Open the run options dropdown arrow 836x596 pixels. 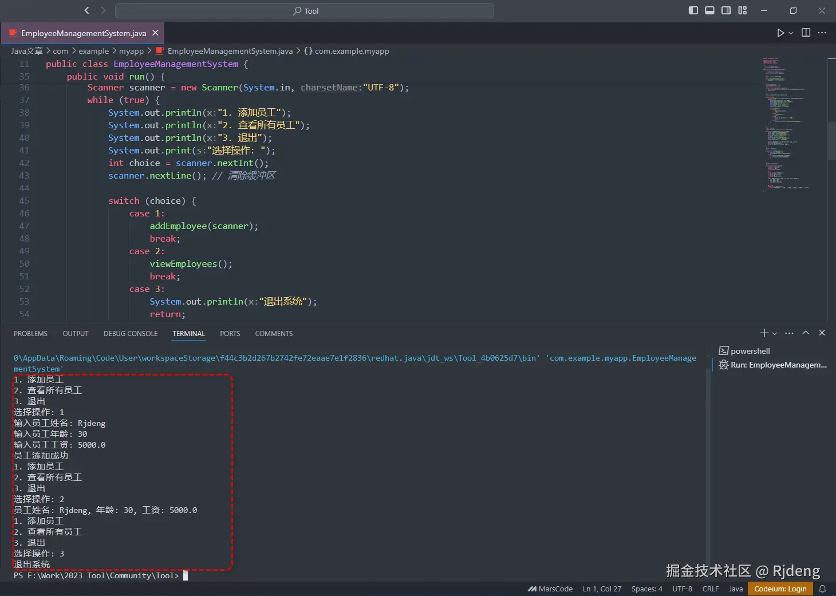click(791, 33)
